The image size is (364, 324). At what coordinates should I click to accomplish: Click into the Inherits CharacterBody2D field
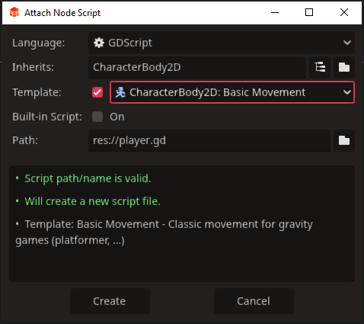click(197, 67)
